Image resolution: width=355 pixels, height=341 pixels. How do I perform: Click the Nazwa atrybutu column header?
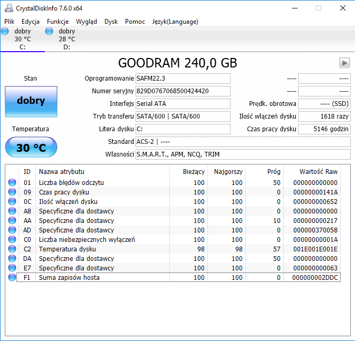[102, 172]
